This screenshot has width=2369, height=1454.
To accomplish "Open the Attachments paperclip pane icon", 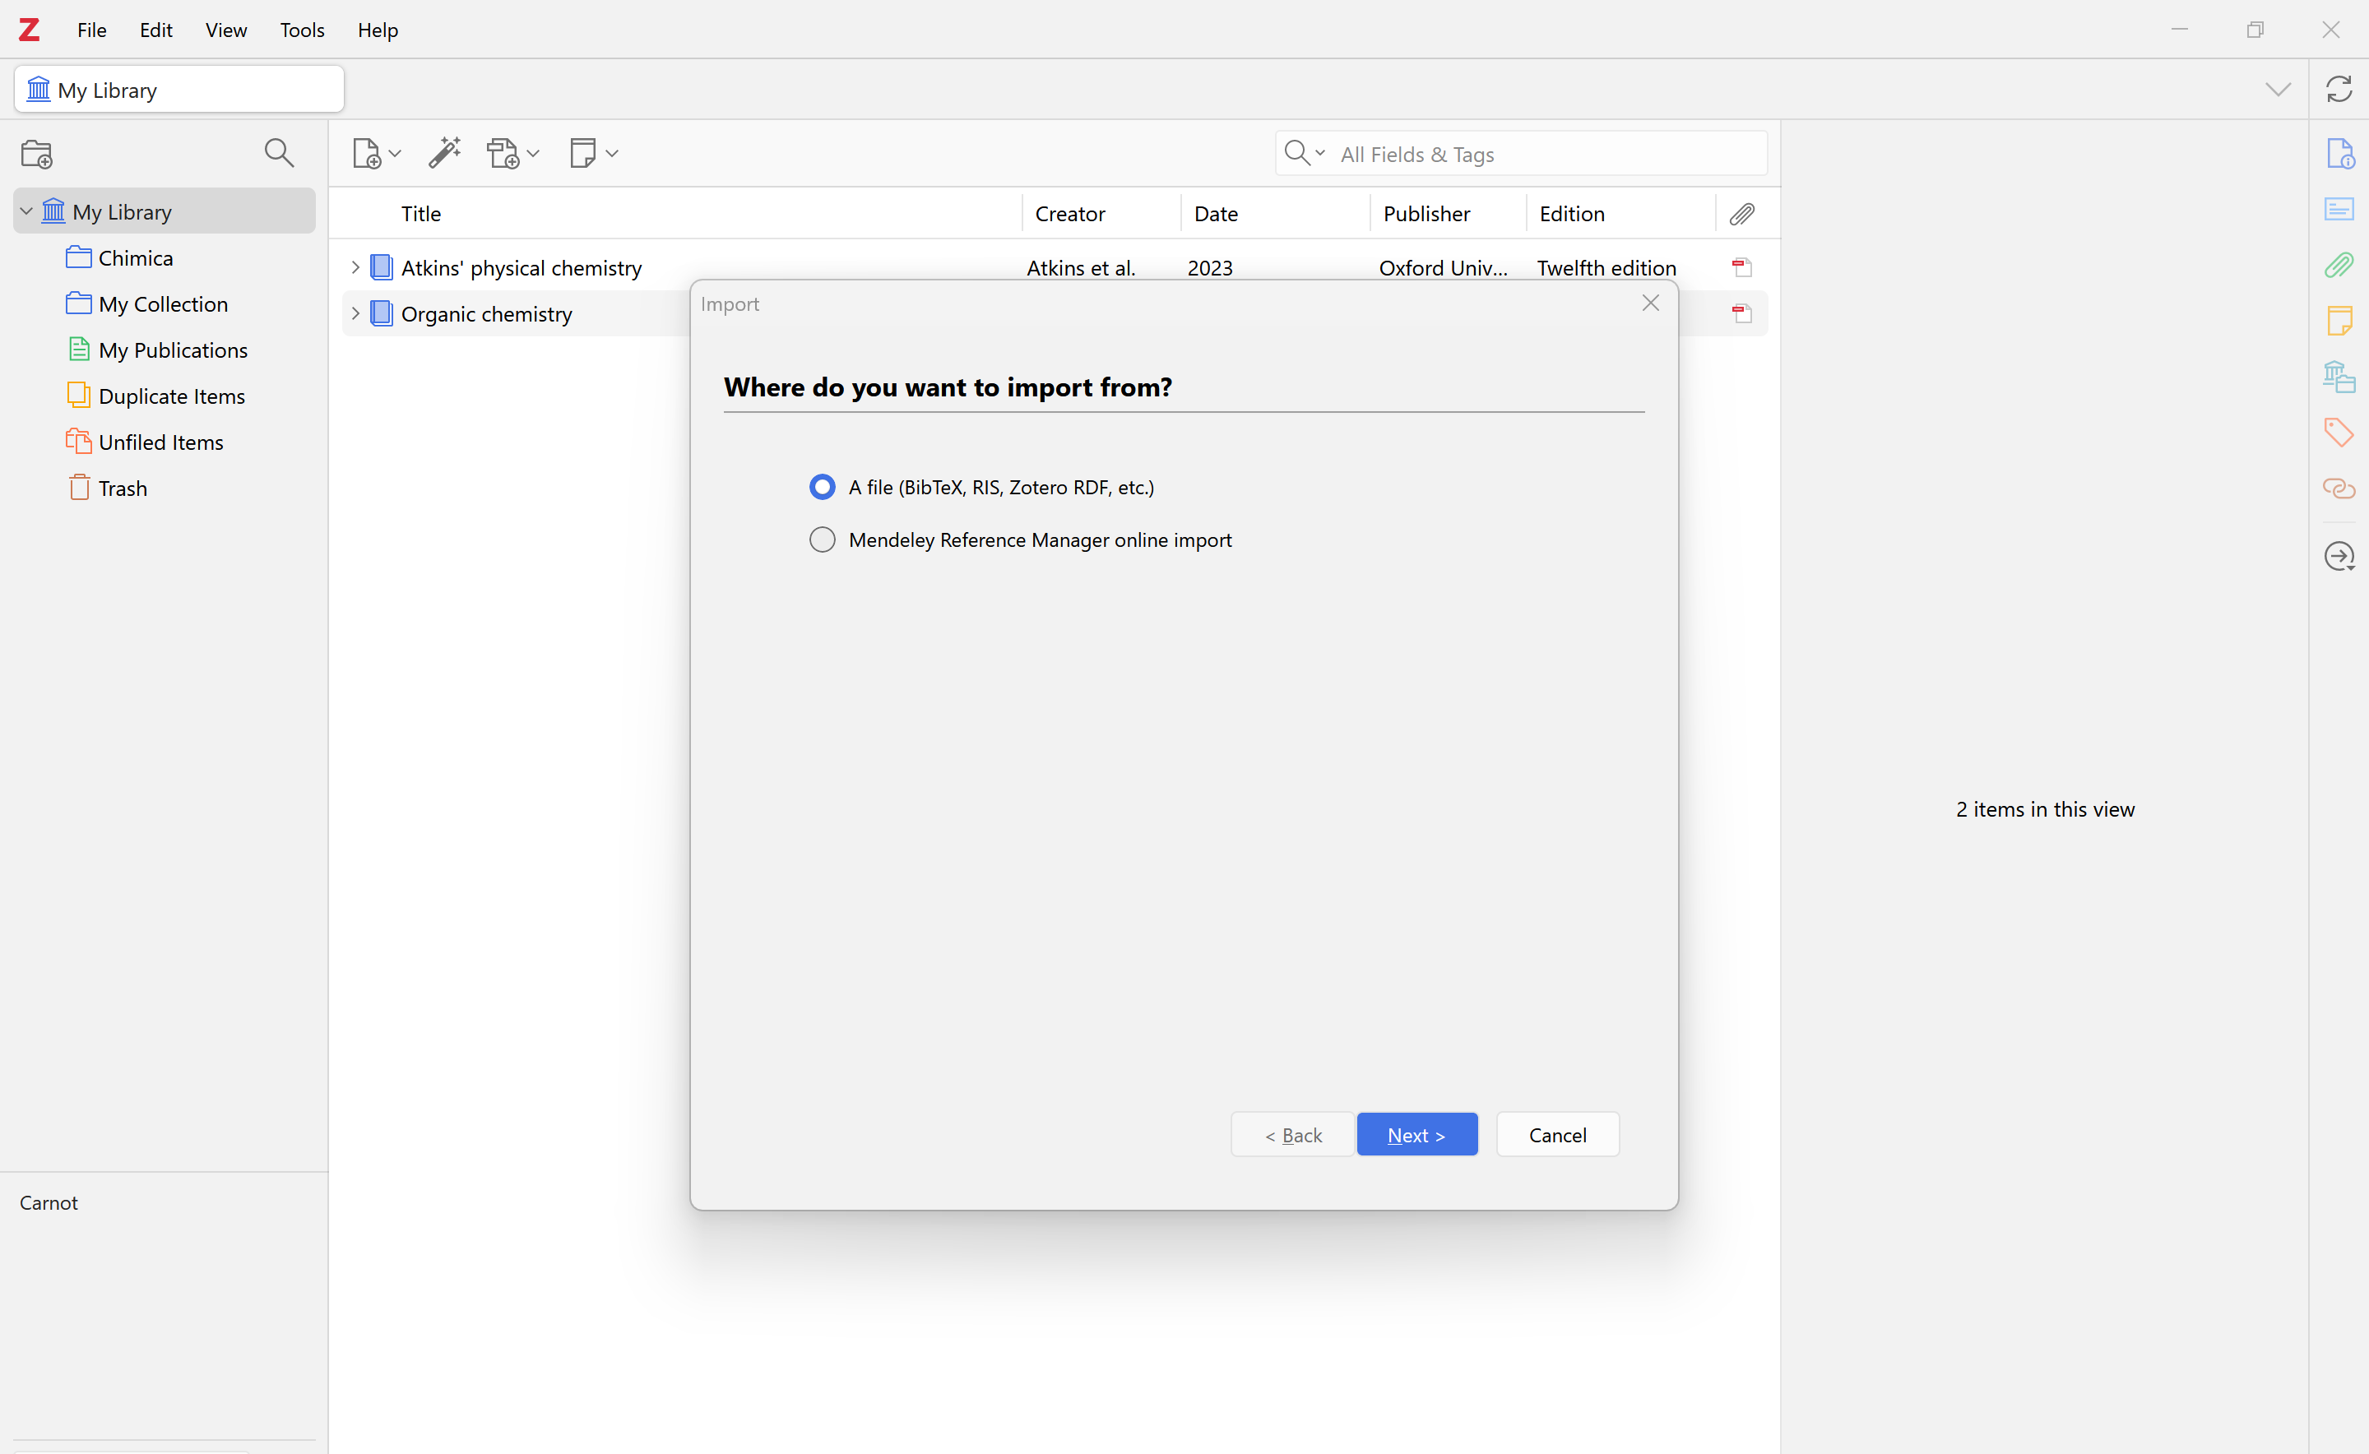I will [2339, 265].
